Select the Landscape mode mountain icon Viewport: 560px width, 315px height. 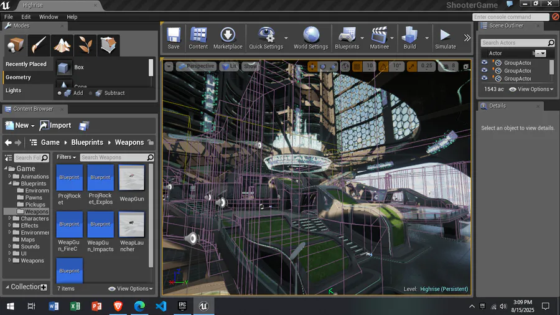pyautogui.click(x=62, y=45)
